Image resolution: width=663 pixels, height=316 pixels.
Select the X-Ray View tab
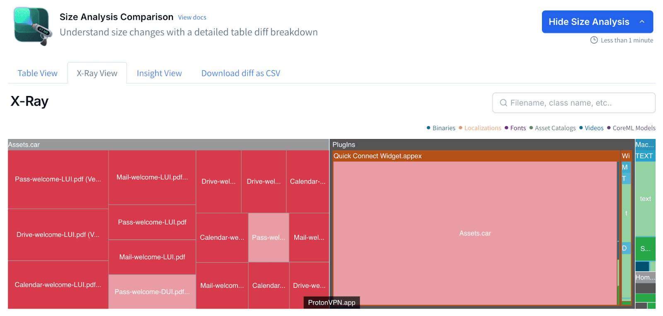pos(97,73)
